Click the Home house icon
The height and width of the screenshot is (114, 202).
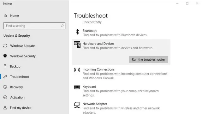5,15
